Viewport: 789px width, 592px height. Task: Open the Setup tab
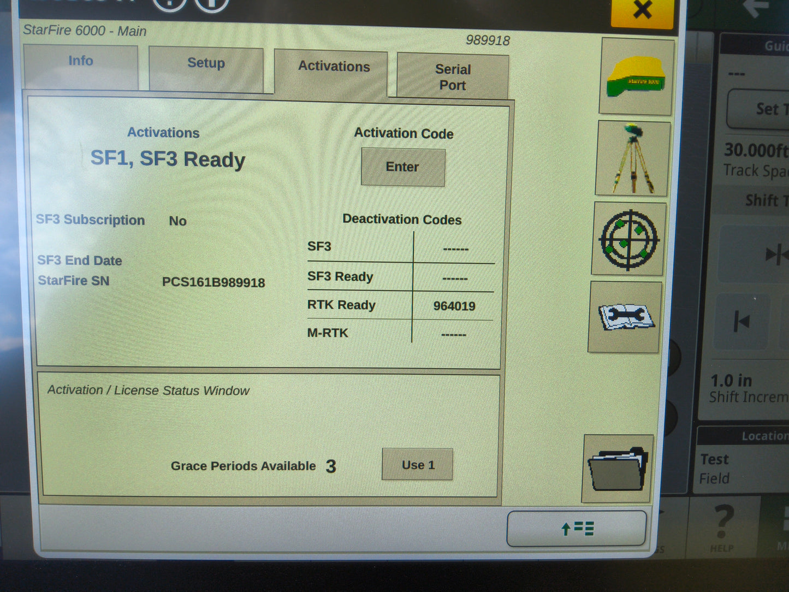[x=206, y=63]
